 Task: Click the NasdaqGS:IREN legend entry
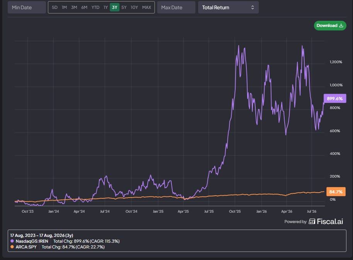[x=32, y=241]
